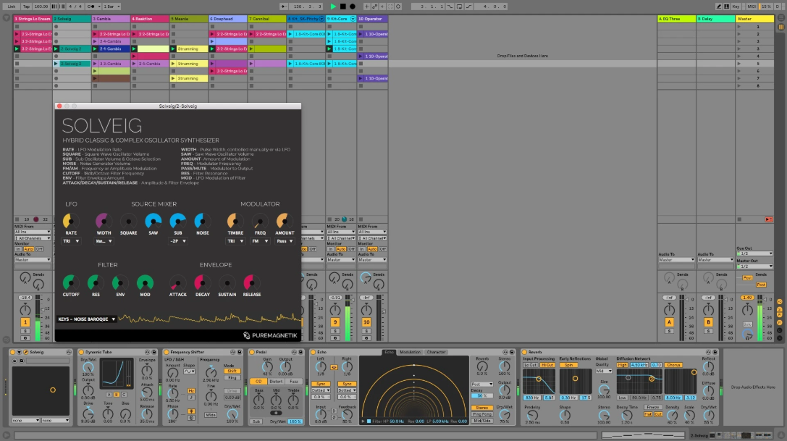787x441 pixels.
Task: Toggle the Echo channel link icon
Action: coord(334,367)
